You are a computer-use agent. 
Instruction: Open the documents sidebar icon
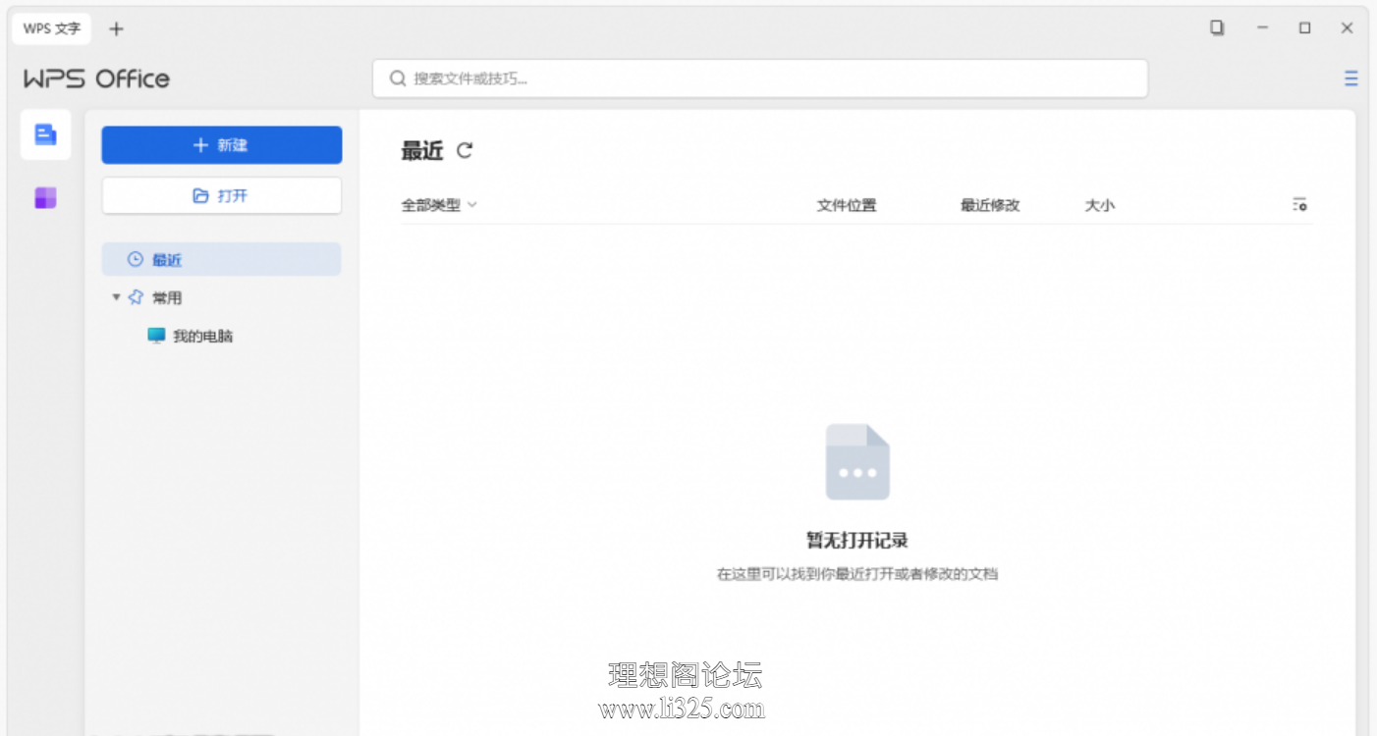(45, 134)
